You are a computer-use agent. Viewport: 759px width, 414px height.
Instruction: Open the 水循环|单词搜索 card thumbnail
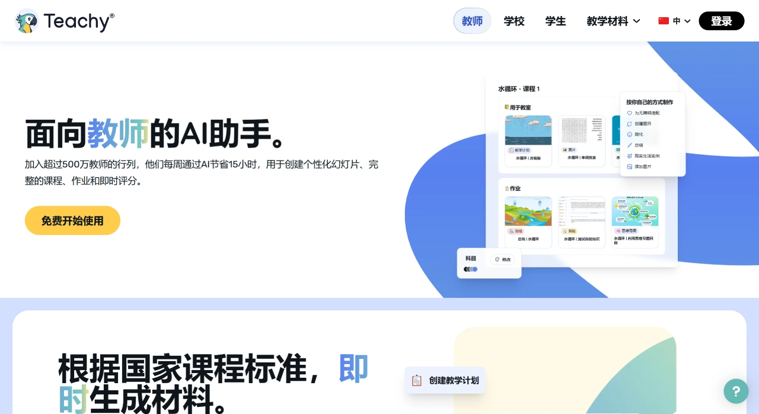pos(582,132)
